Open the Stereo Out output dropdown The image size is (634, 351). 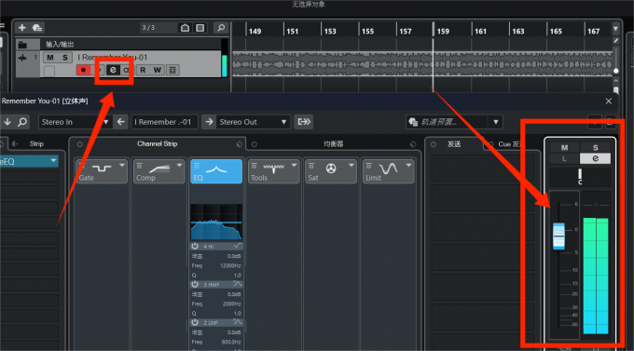tap(253, 122)
